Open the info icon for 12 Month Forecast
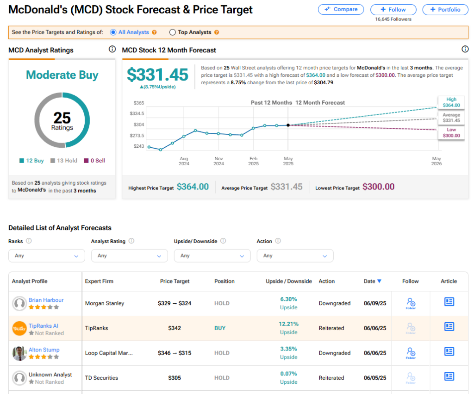Image resolution: width=474 pixels, height=394 pixels. (x=465, y=49)
